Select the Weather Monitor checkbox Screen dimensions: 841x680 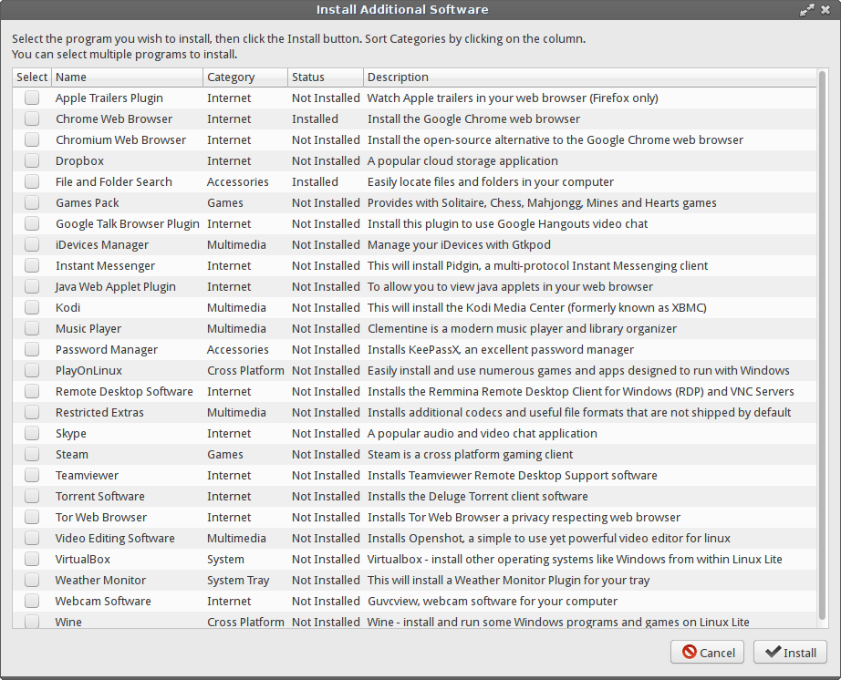click(32, 580)
